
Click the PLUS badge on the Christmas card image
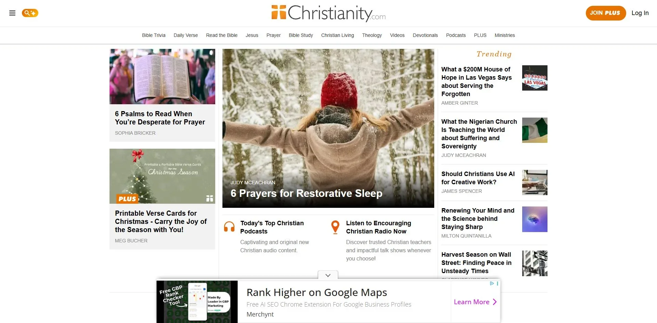click(127, 198)
